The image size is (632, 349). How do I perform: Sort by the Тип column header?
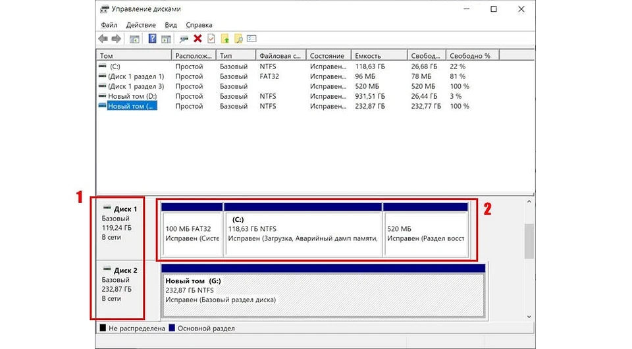pyautogui.click(x=236, y=55)
